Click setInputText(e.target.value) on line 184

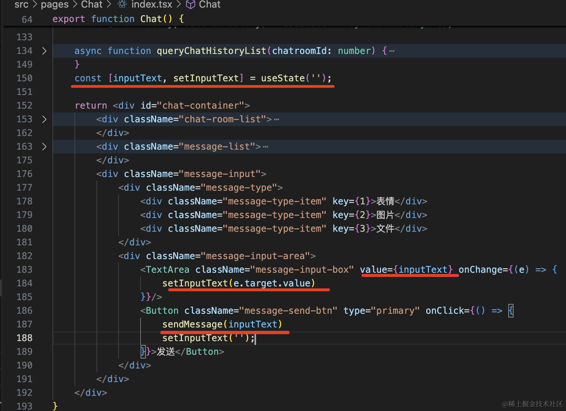239,283
